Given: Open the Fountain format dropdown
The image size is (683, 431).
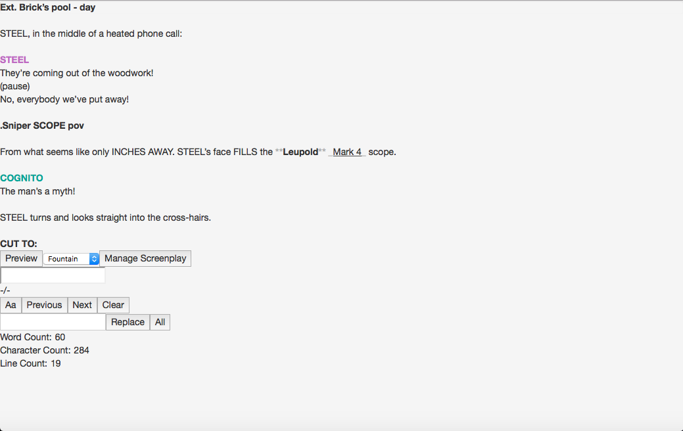Looking at the screenshot, I should [72, 259].
